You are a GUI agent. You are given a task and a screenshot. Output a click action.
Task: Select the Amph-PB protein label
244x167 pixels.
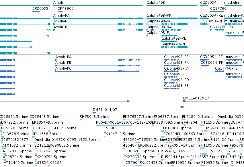(63, 63)
